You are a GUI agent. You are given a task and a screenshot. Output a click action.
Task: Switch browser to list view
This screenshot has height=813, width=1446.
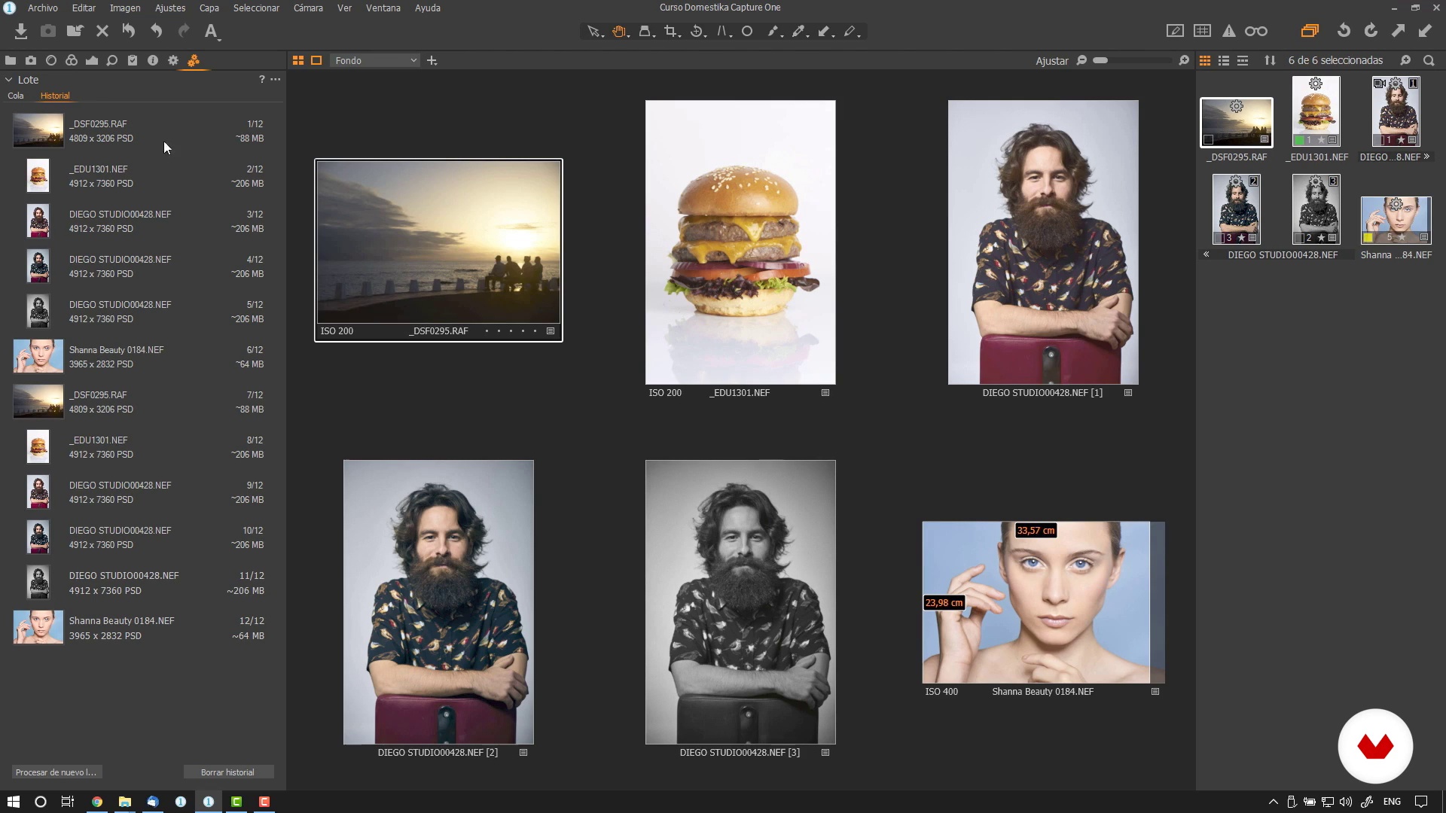1224,60
